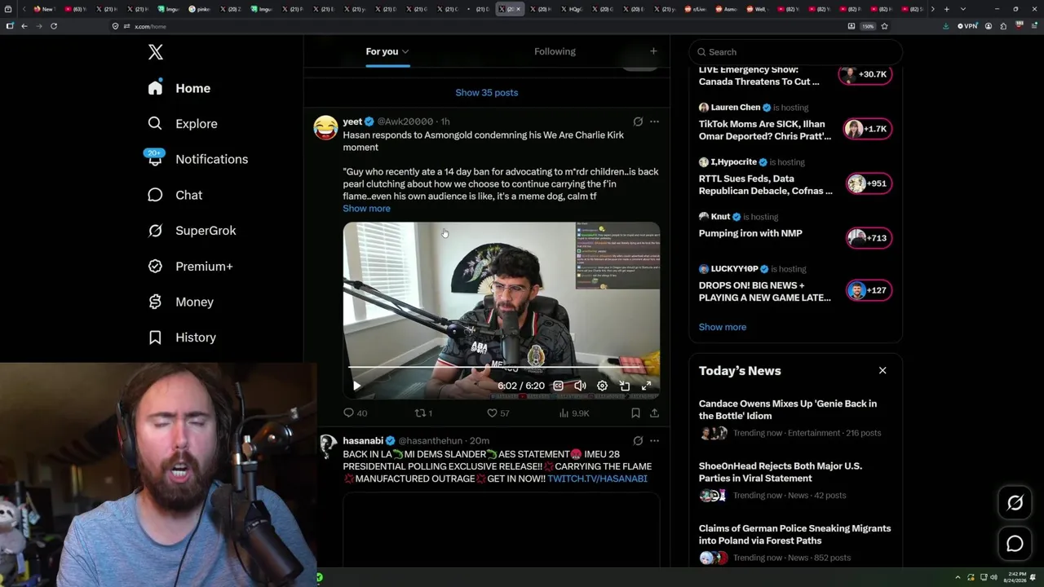1044x587 pixels.
Task: Bookmark this page with star icon
Action: point(884,26)
